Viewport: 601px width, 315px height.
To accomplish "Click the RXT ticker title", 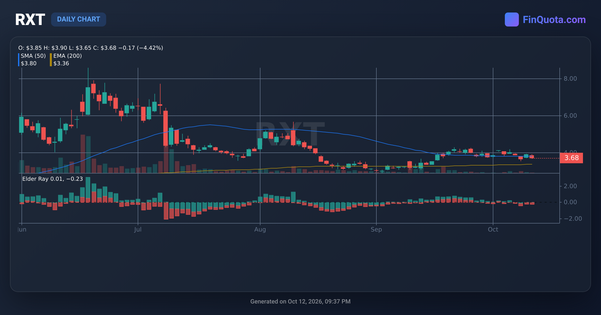I will (x=30, y=19).
